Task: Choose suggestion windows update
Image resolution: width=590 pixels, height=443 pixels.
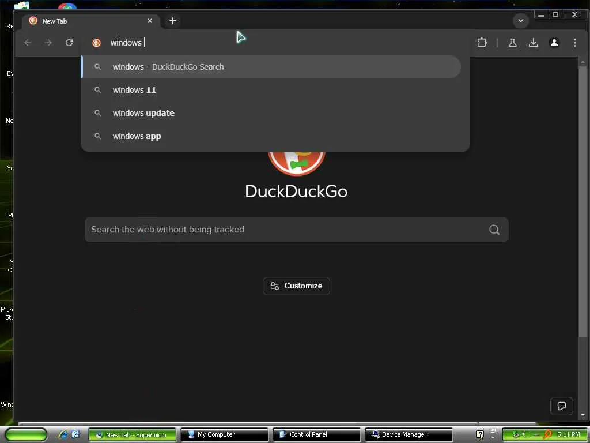Action: pyautogui.click(x=271, y=113)
